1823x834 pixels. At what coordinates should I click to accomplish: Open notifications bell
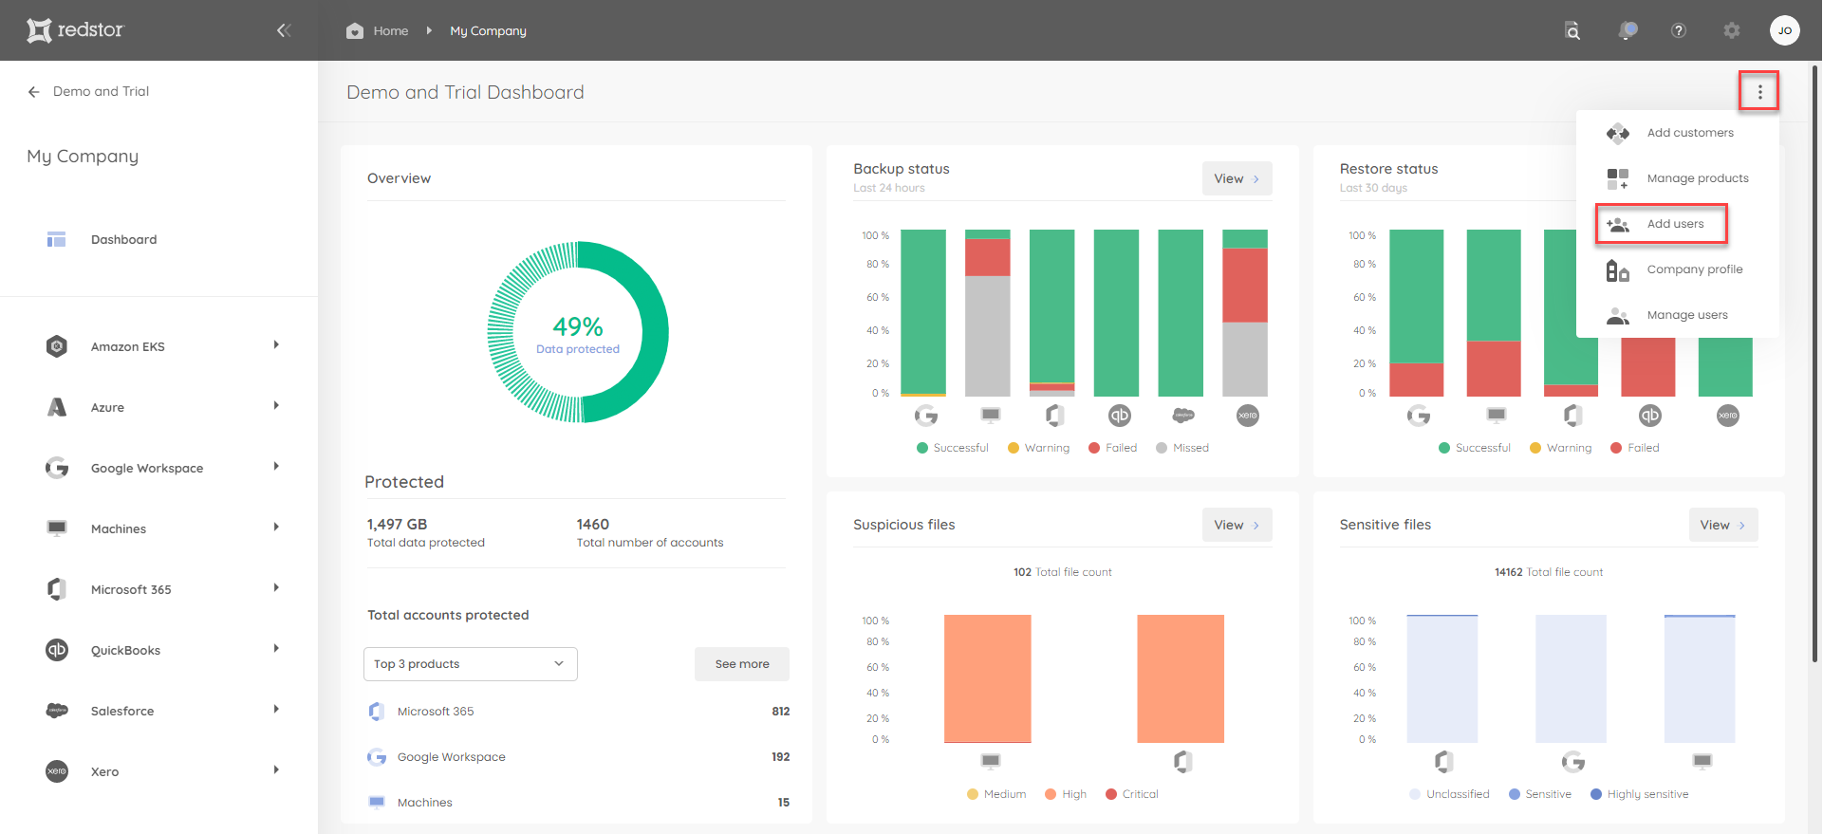1628,30
